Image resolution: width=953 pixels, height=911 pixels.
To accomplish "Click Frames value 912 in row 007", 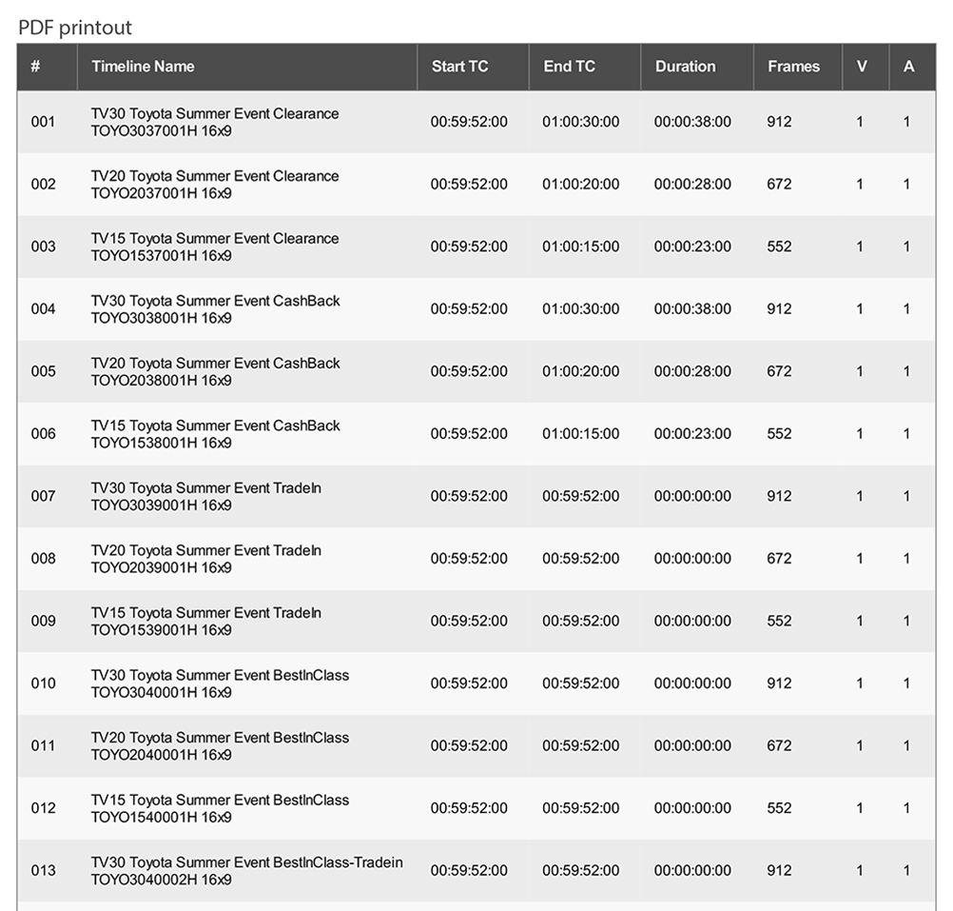I will click(x=779, y=496).
